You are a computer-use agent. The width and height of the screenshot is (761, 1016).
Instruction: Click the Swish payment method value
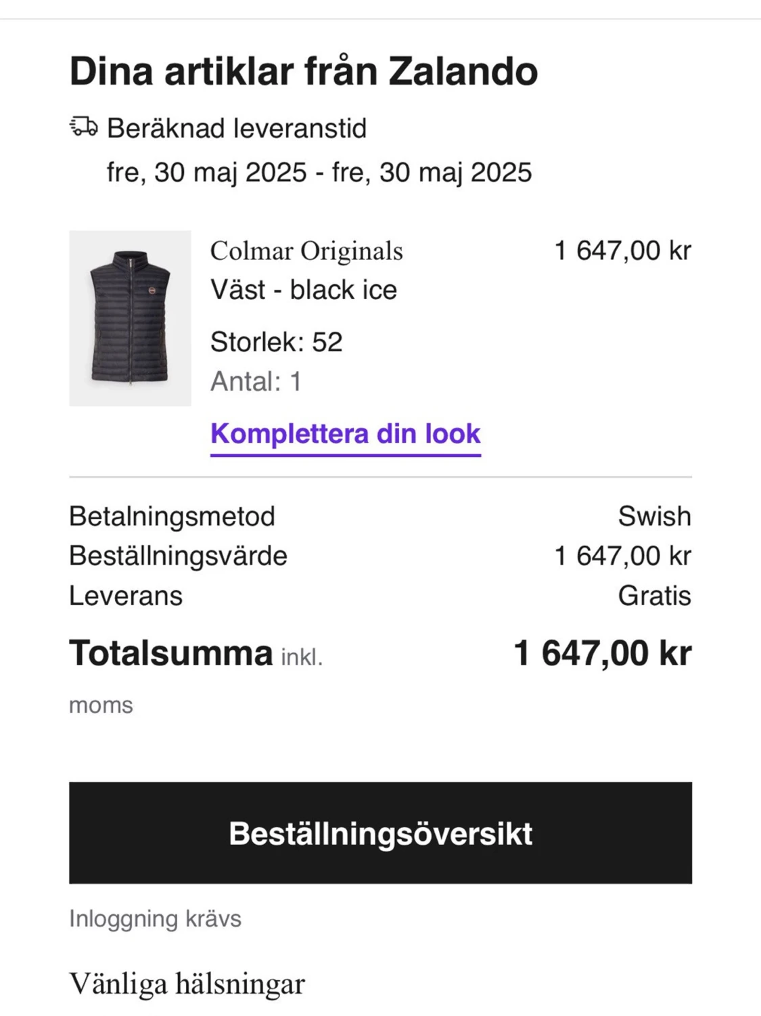[x=654, y=516]
